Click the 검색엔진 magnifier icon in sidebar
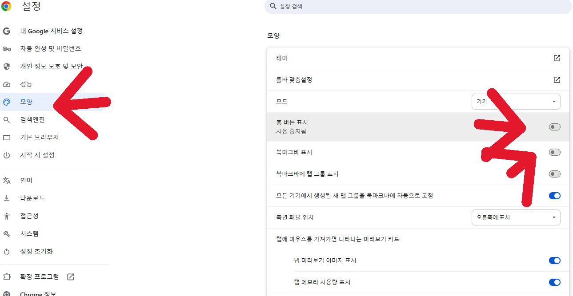This screenshot has height=296, width=573. coord(7,119)
